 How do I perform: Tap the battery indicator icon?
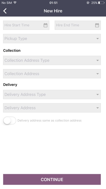101,3
